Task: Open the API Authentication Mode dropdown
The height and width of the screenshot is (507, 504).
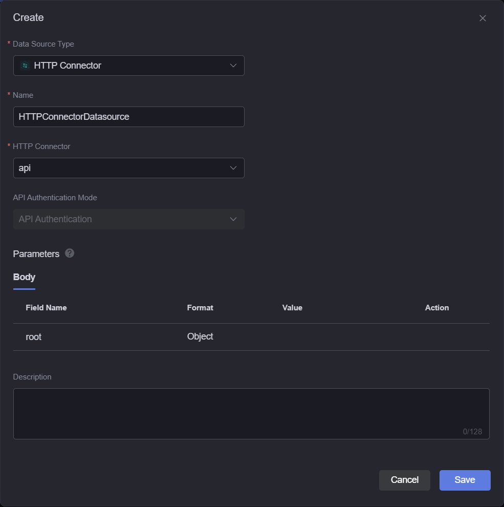Action: tap(128, 219)
